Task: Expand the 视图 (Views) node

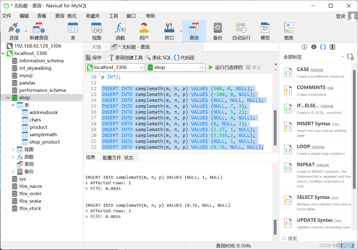Action: tap(13, 149)
